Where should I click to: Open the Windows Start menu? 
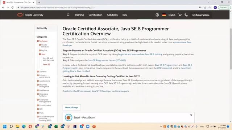5,127
